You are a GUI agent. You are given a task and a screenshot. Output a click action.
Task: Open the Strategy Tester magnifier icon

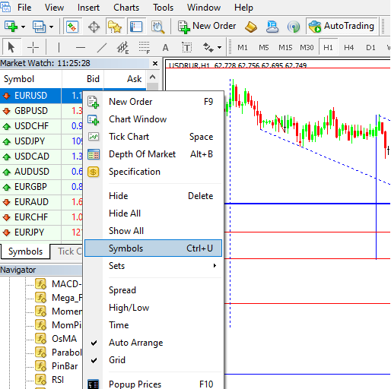pos(157,27)
